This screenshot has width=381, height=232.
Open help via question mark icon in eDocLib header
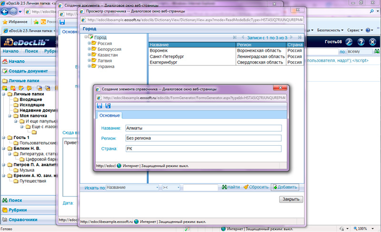(x=361, y=42)
